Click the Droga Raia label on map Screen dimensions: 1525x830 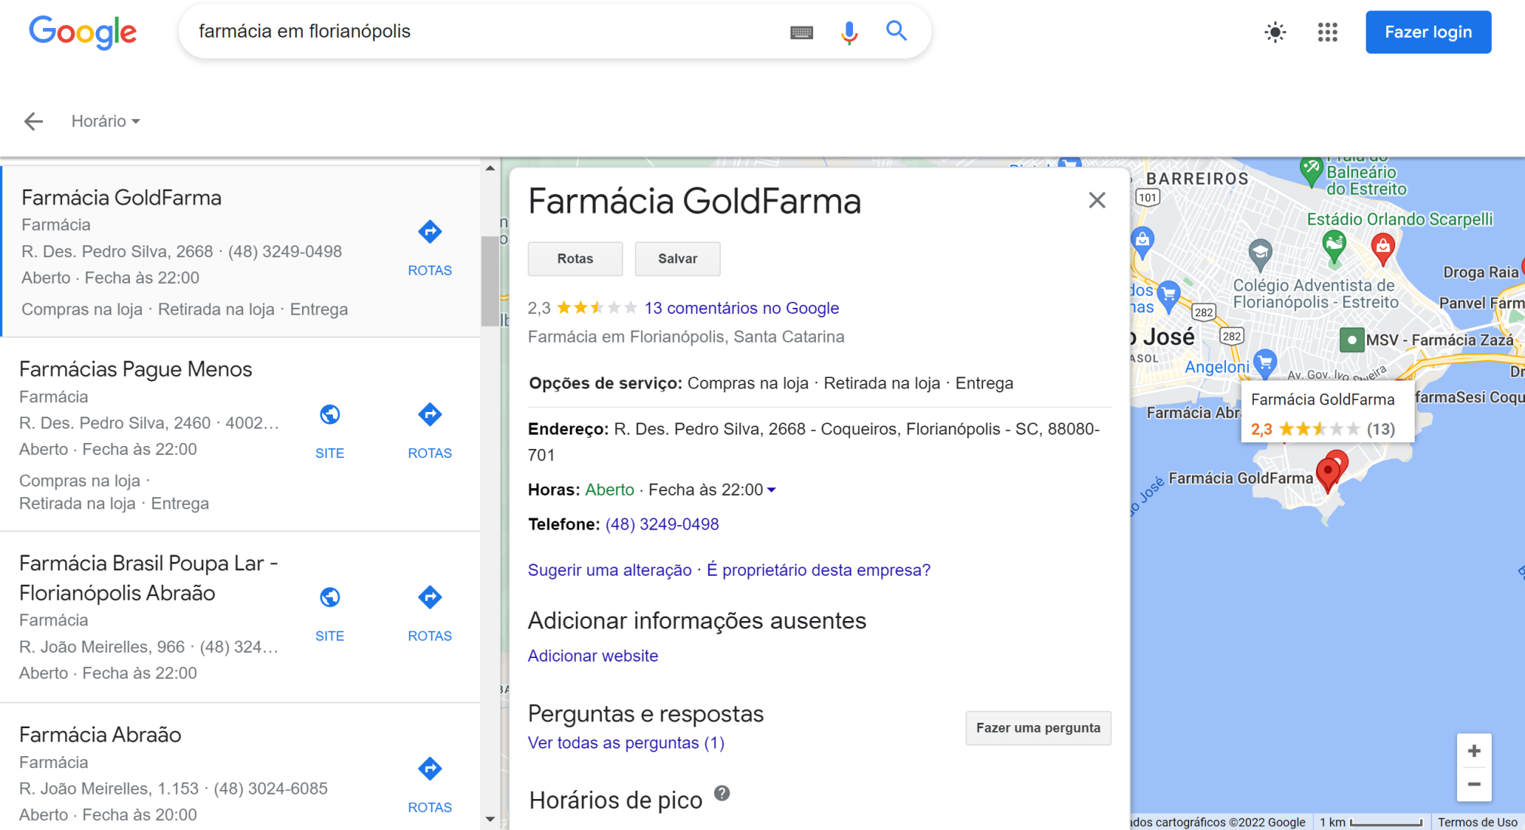coord(1480,272)
